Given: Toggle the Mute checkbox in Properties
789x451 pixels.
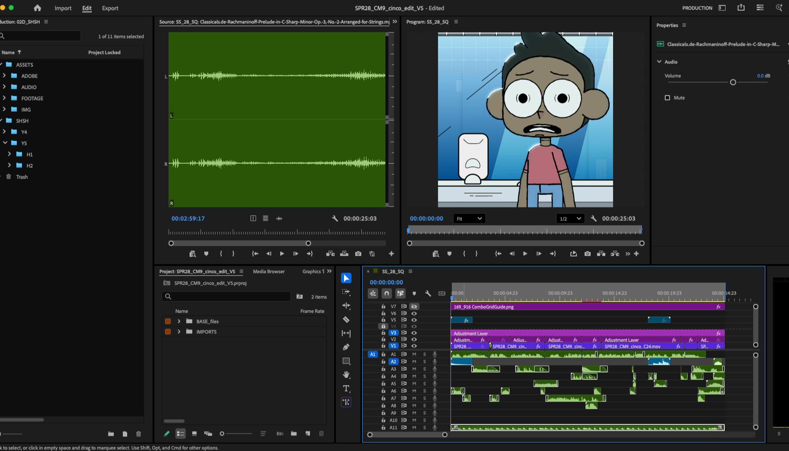Looking at the screenshot, I should [667, 98].
